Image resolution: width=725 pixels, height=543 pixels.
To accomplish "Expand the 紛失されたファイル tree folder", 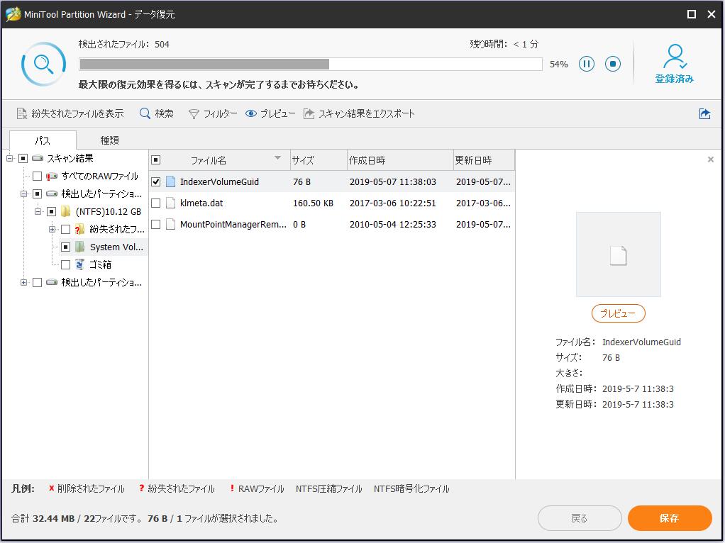I will tap(52, 230).
